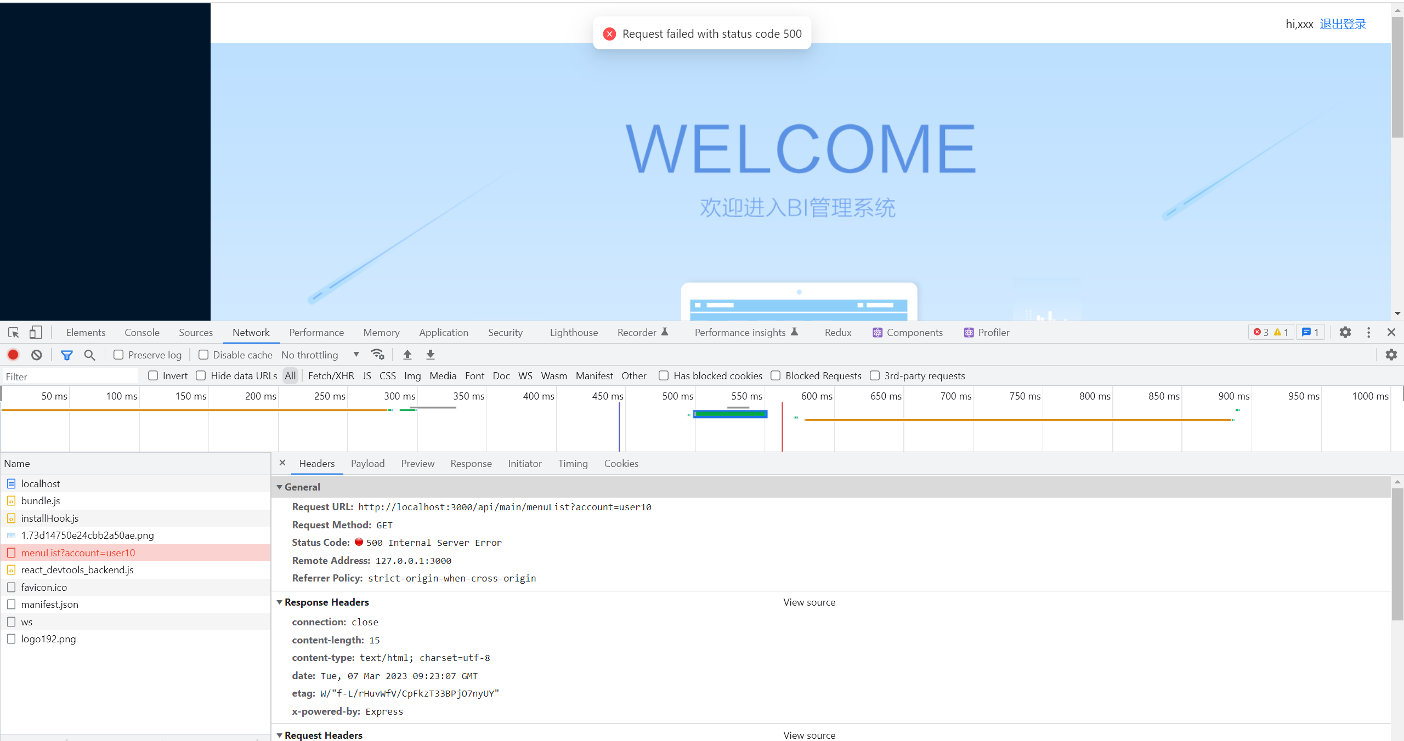Collapse the General section
The width and height of the screenshot is (1404, 741).
click(x=279, y=487)
